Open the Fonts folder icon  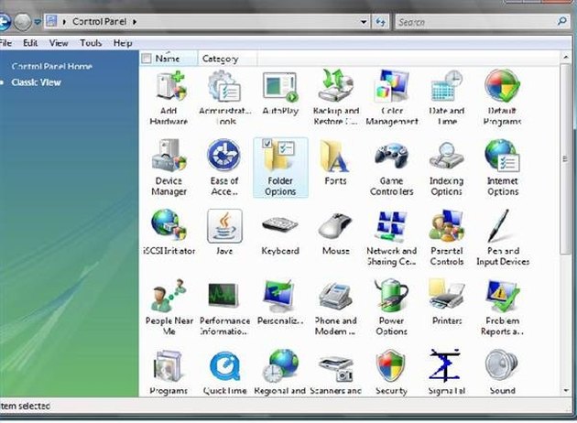point(335,163)
